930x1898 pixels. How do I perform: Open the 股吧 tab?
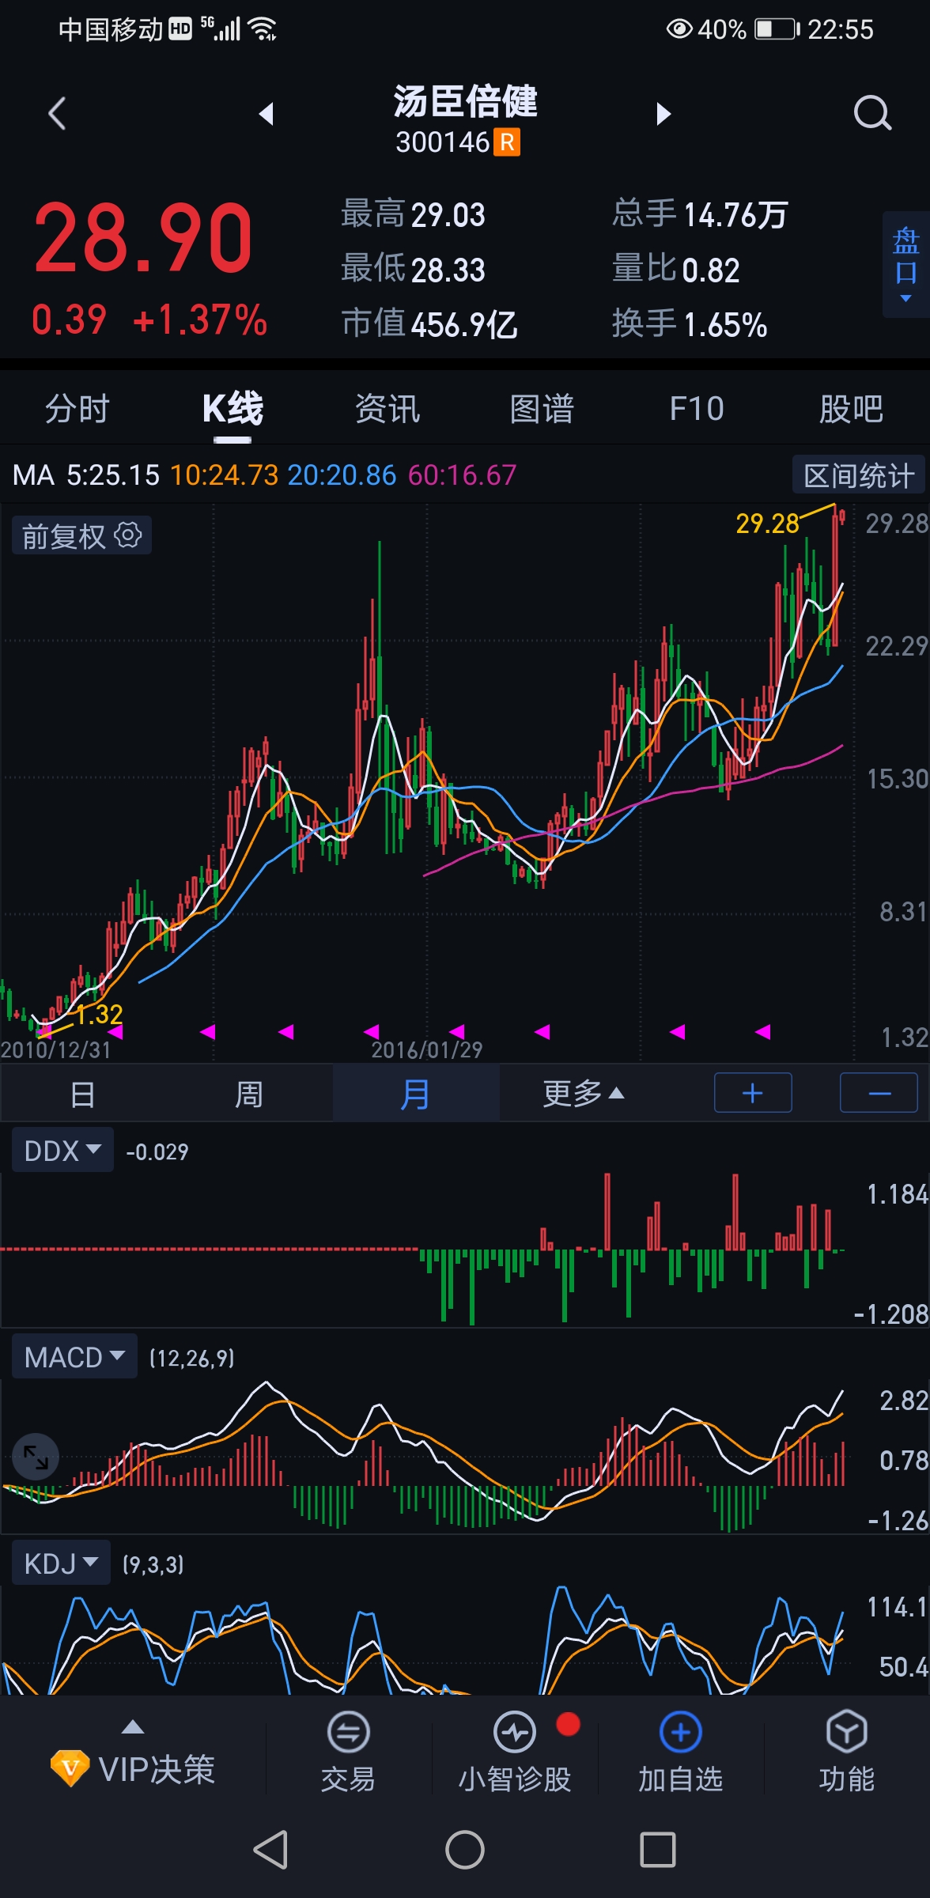851,409
